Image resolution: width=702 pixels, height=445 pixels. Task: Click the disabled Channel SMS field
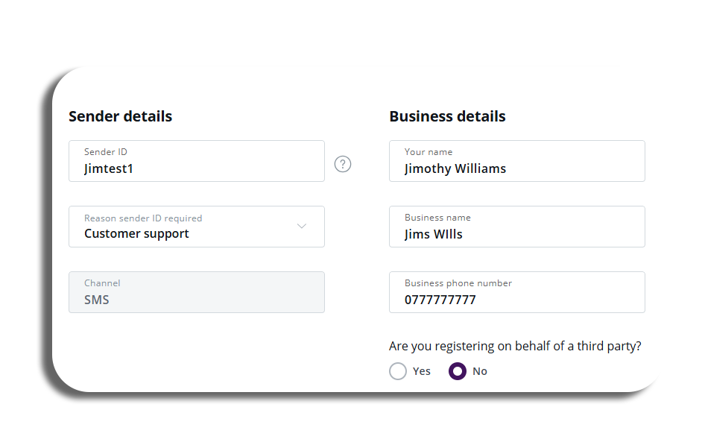pos(197,292)
